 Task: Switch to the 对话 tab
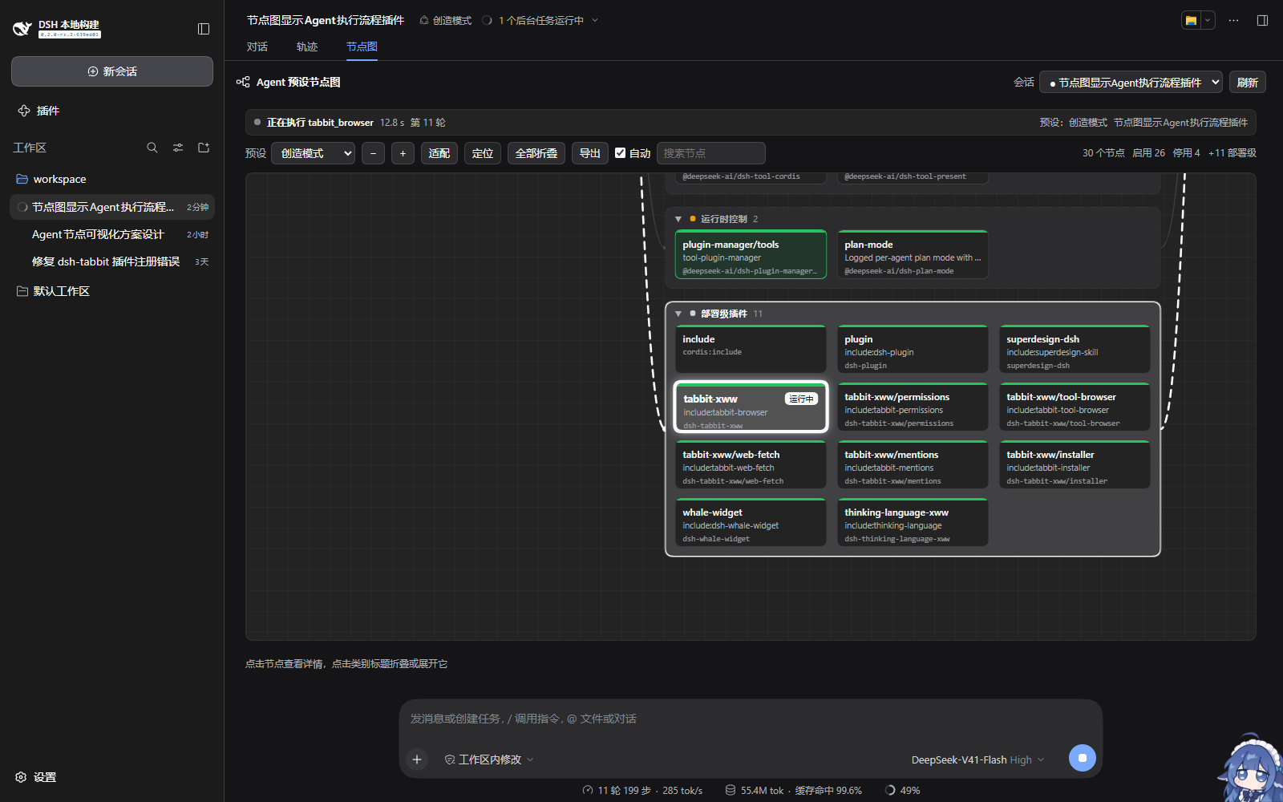257,47
